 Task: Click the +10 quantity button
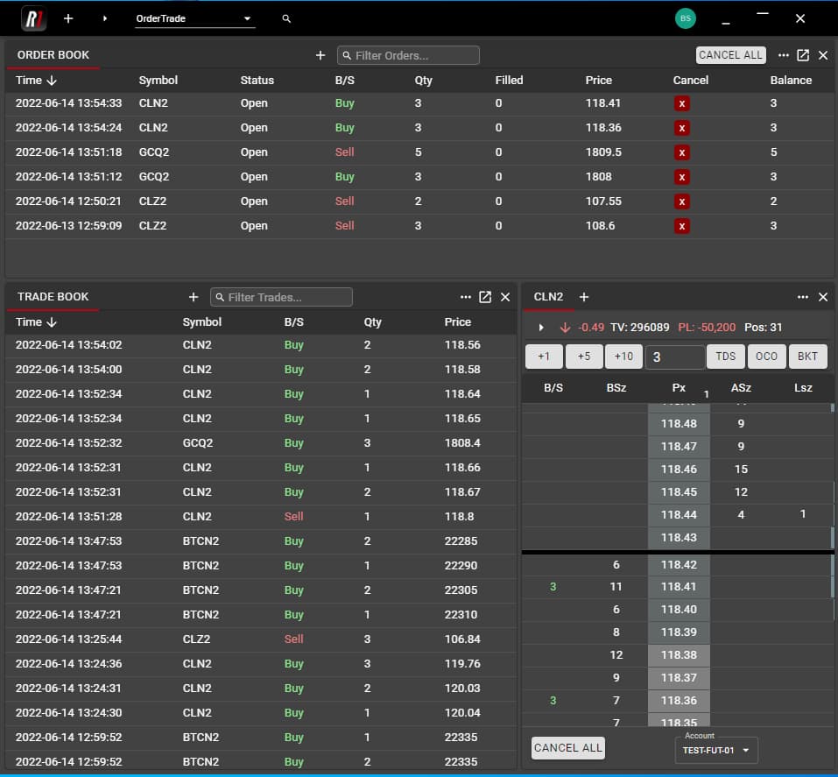623,357
